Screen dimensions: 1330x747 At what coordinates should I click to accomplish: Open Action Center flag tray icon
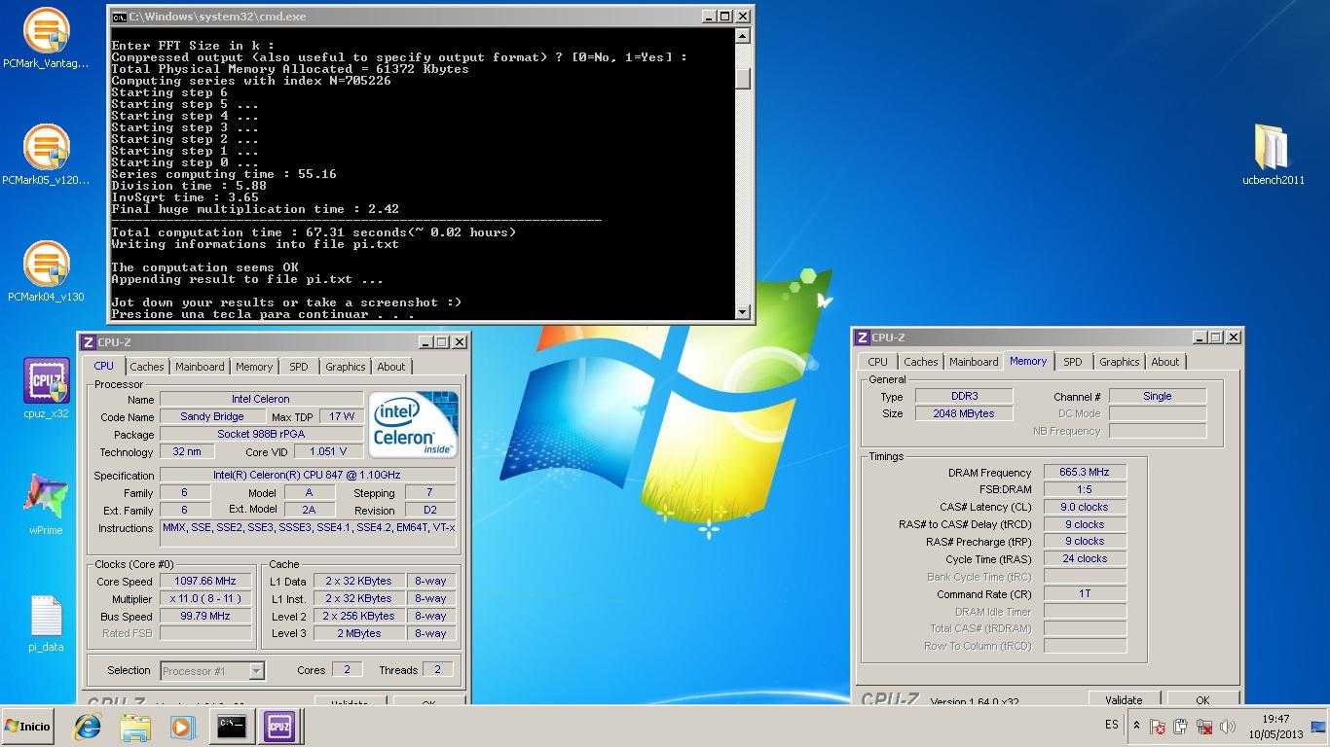(x=1158, y=727)
